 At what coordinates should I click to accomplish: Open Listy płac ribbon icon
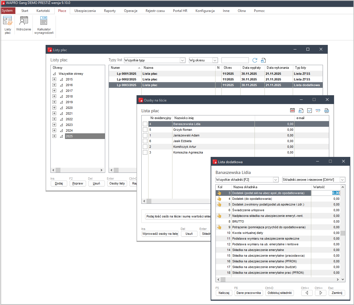coord(8,25)
